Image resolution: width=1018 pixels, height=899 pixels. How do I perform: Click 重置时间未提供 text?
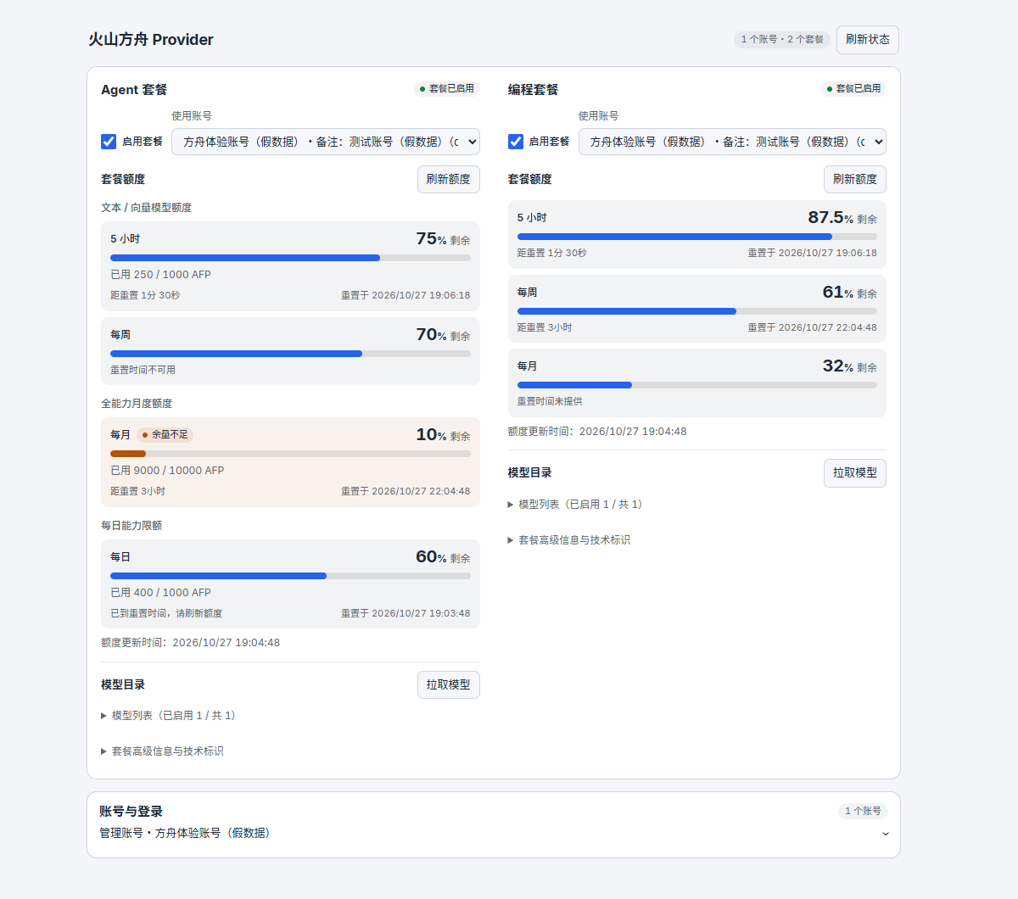pyautogui.click(x=550, y=401)
